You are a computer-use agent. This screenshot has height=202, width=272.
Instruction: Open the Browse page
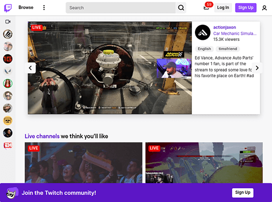(x=26, y=8)
